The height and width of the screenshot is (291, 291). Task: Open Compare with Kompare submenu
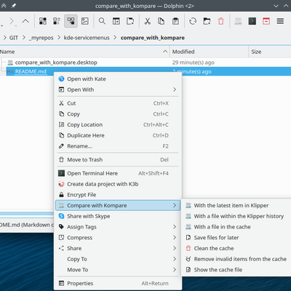click(x=118, y=205)
